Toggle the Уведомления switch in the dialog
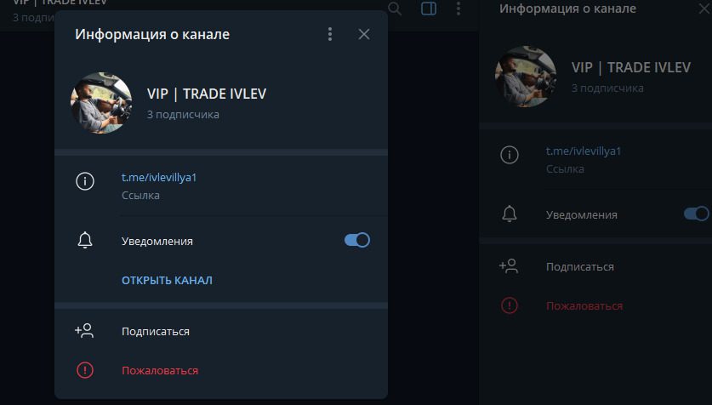Viewport: 712px width, 405px height. pos(357,240)
